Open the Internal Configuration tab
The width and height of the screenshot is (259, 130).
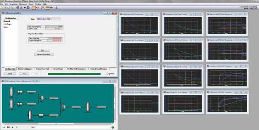coord(25,69)
